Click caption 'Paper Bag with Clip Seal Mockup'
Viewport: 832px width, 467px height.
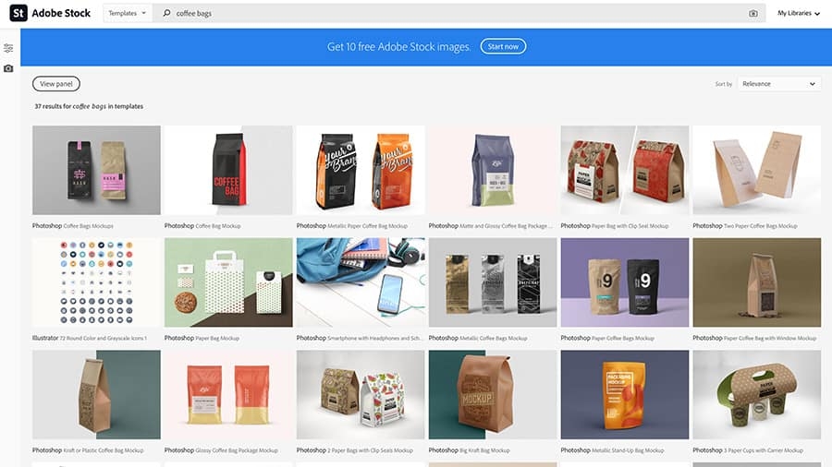click(x=630, y=225)
